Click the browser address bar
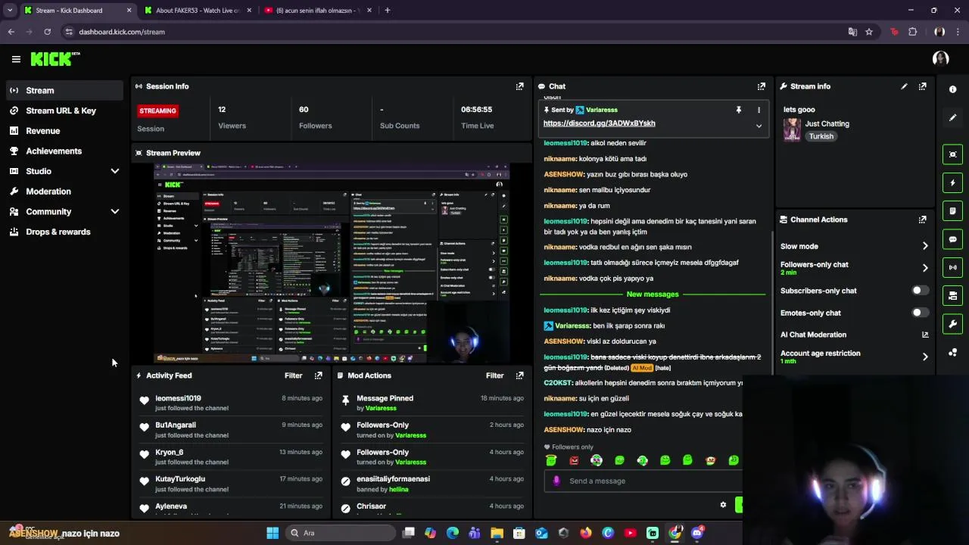Image resolution: width=969 pixels, height=545 pixels. [454, 32]
